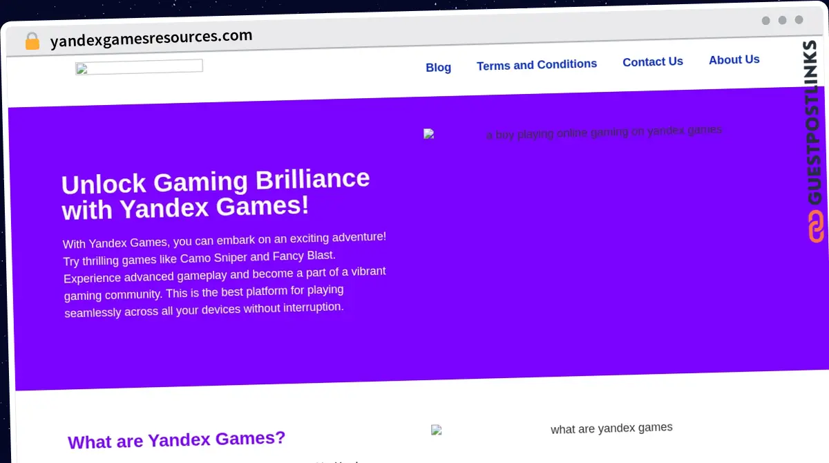This screenshot has width=829, height=463.
Task: Click the orange chain-link icon below GUESTPOSTLINKS
Action: pos(815,227)
